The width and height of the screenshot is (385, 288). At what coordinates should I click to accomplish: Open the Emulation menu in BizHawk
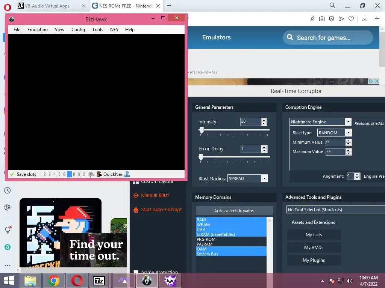coord(38,30)
